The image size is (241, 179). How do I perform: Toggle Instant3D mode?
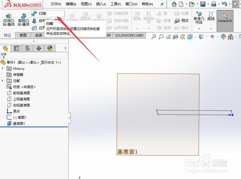click(225, 21)
